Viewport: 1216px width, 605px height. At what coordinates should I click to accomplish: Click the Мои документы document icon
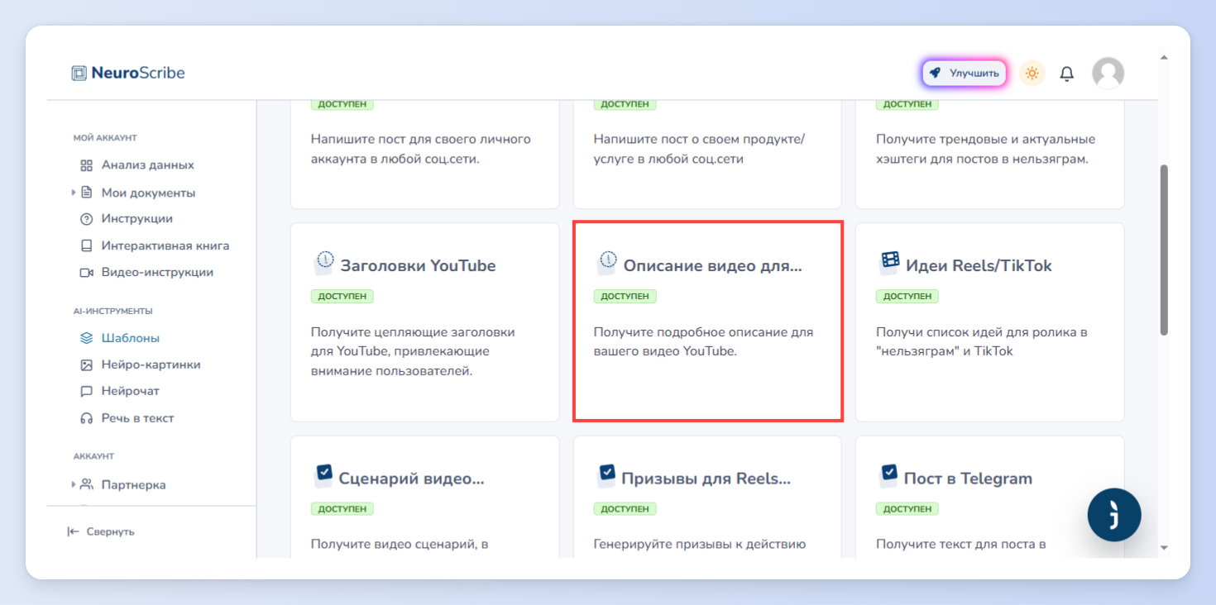(x=86, y=193)
